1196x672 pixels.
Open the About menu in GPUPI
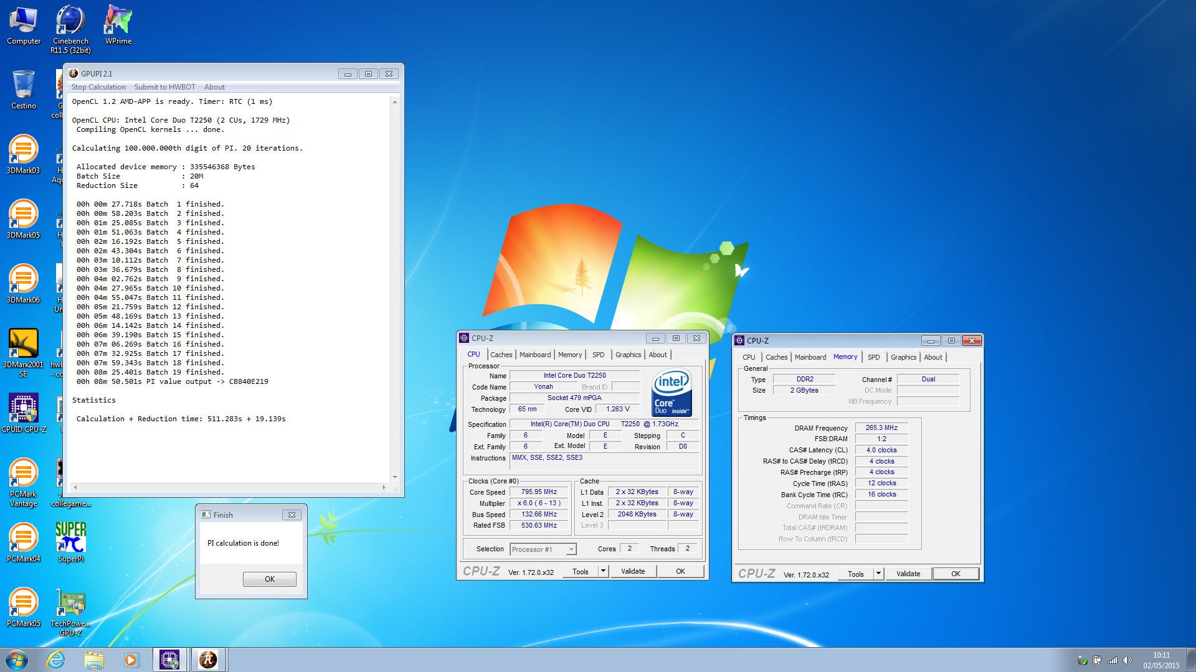(214, 87)
